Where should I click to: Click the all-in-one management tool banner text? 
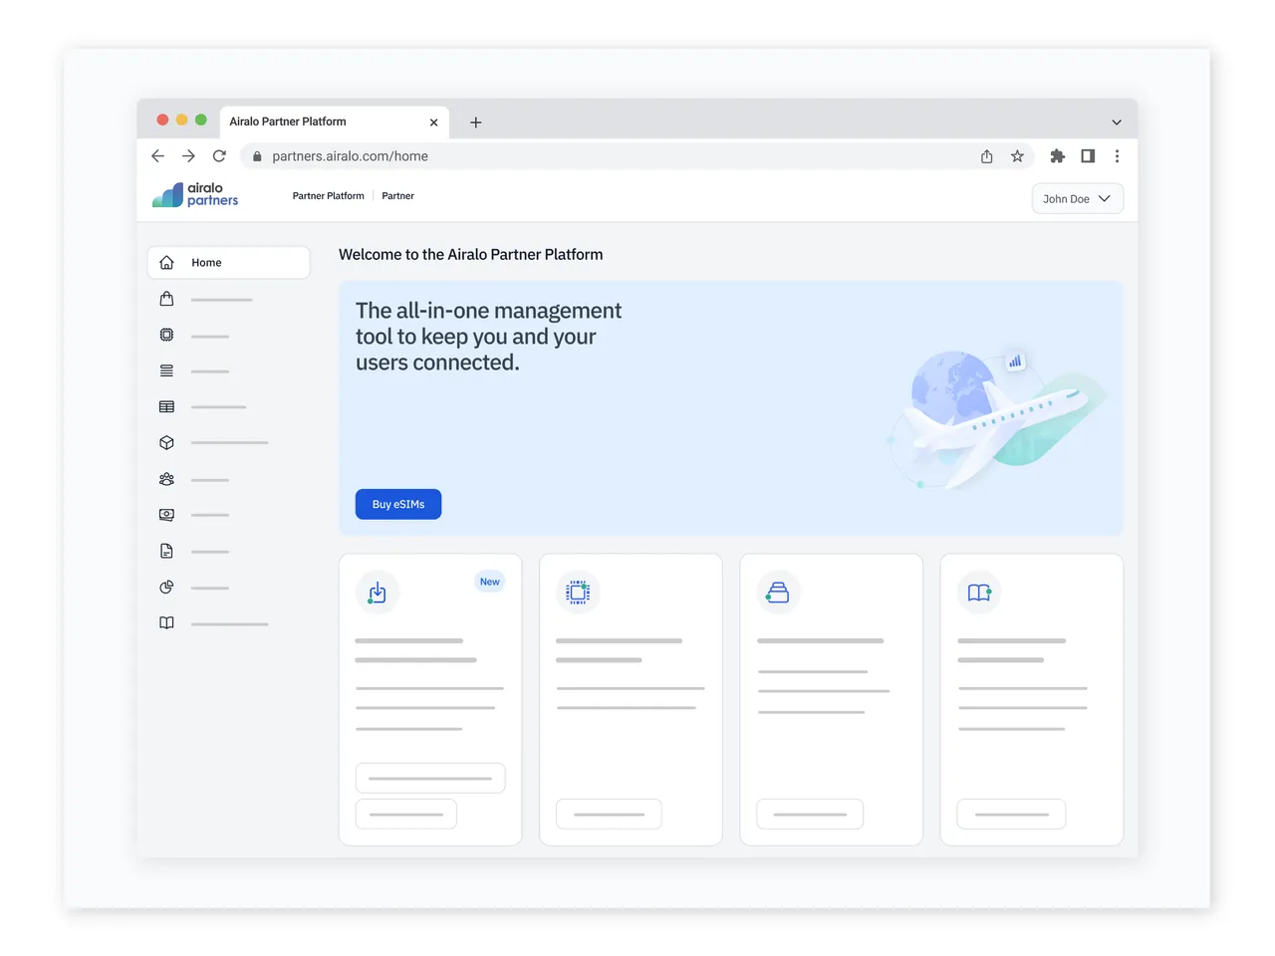pos(488,337)
